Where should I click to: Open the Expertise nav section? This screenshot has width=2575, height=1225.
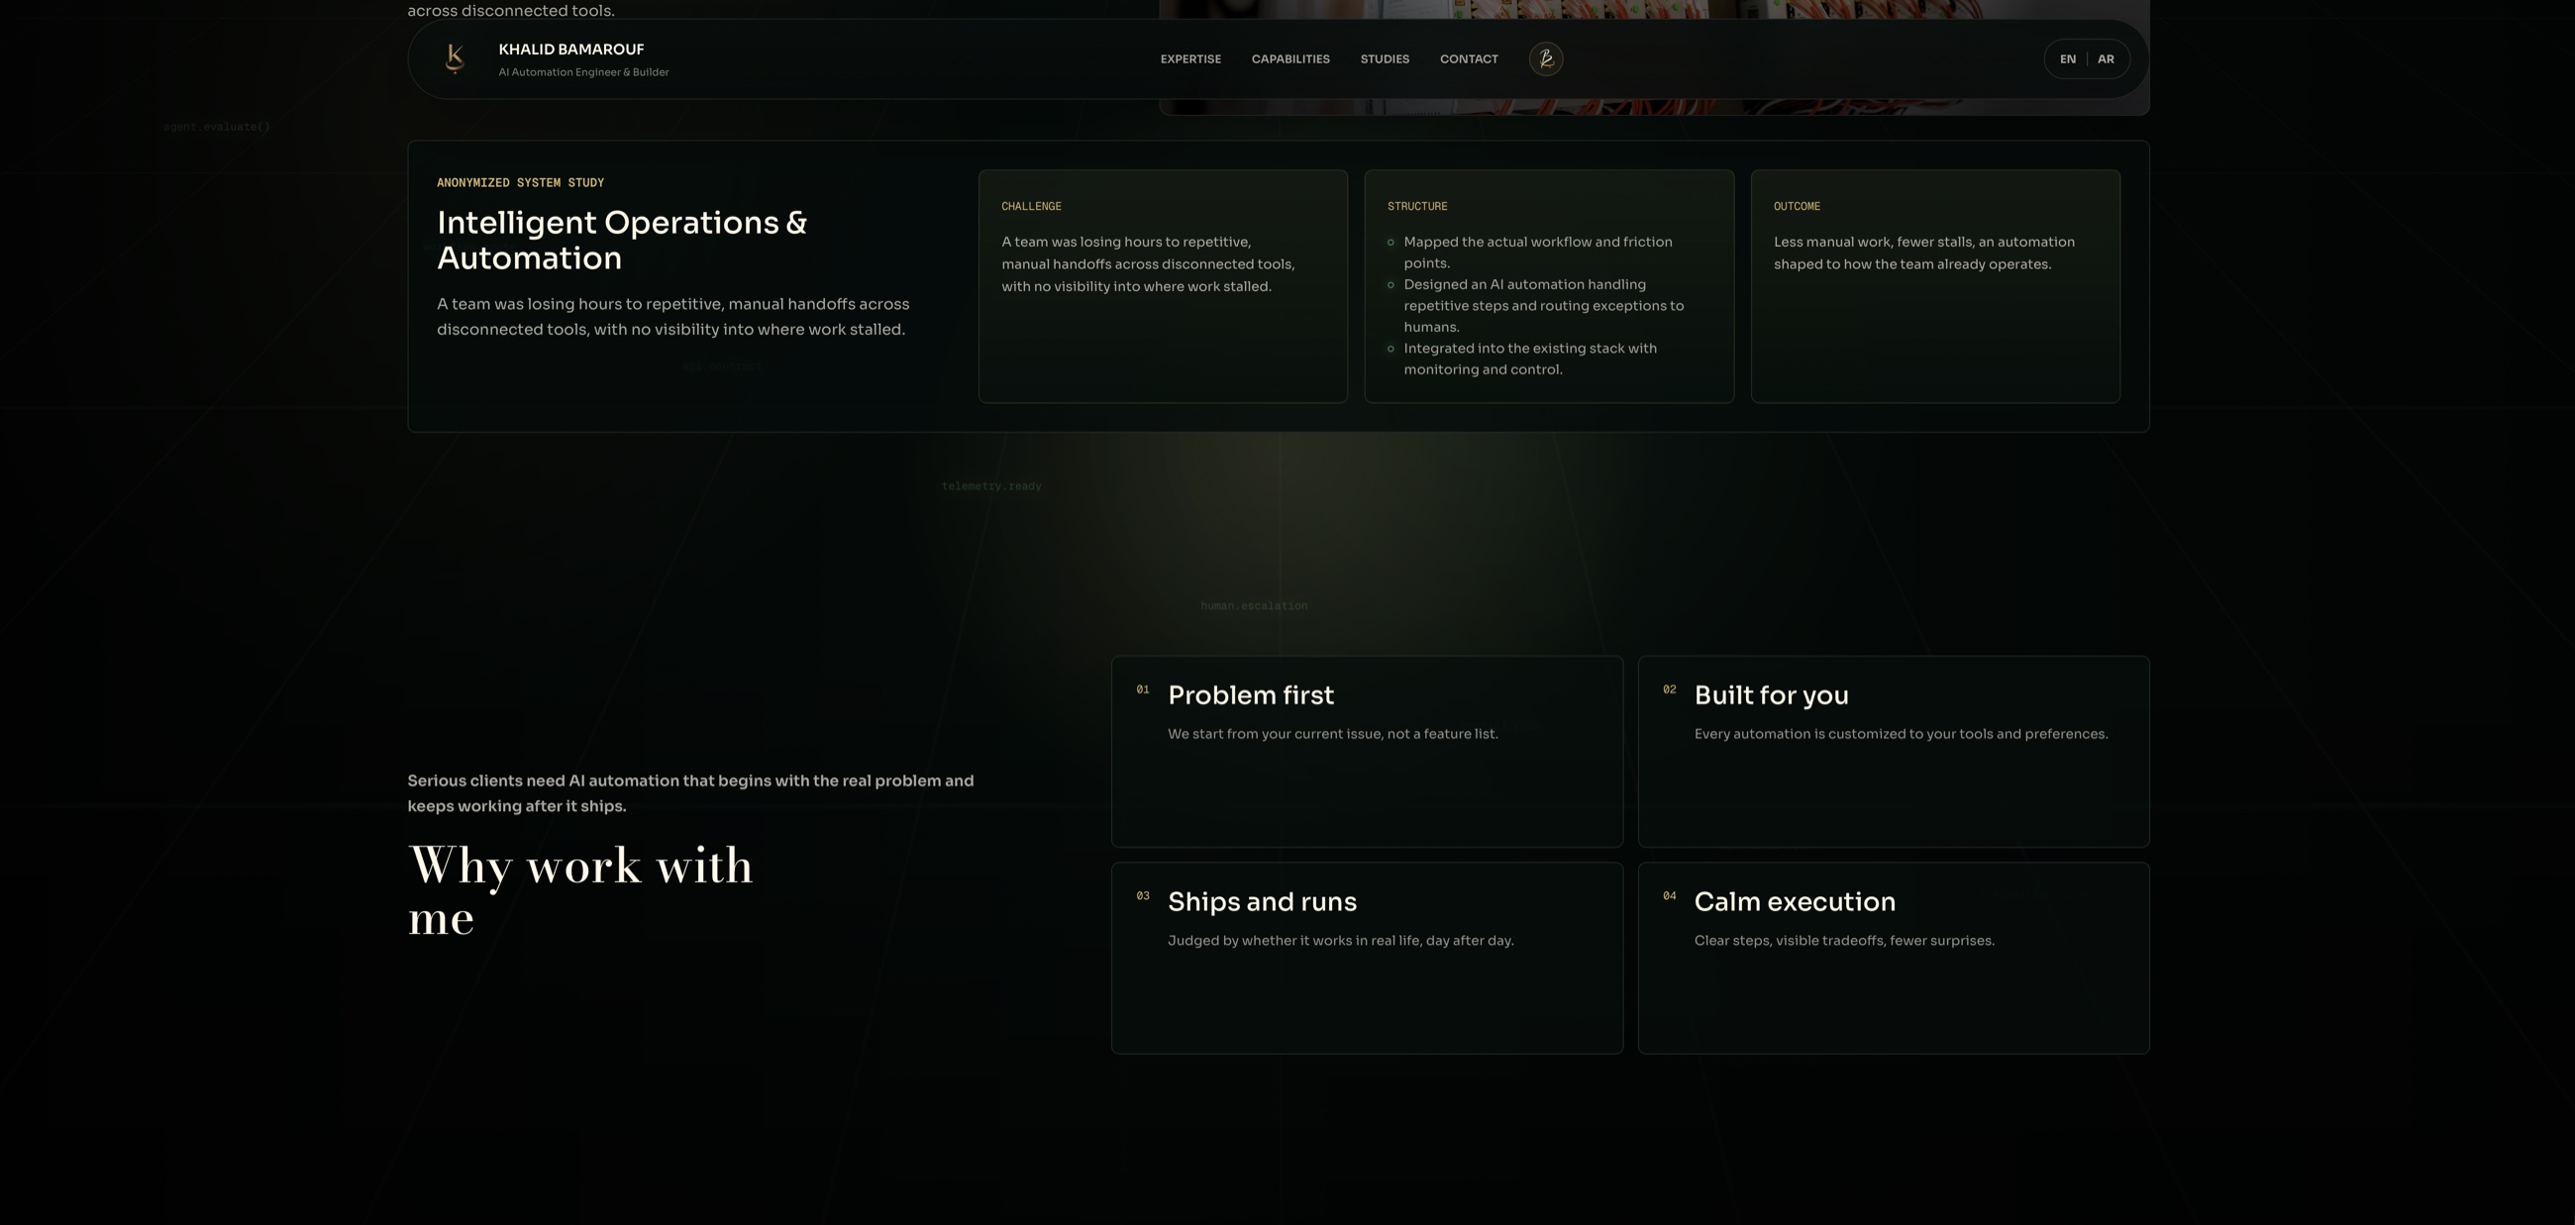point(1190,59)
